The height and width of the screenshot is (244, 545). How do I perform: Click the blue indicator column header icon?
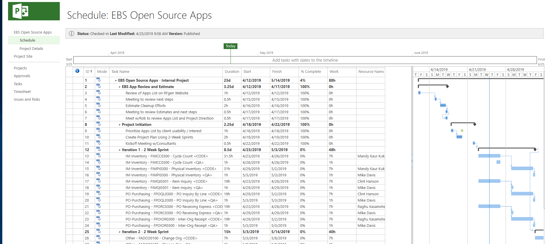click(77, 71)
